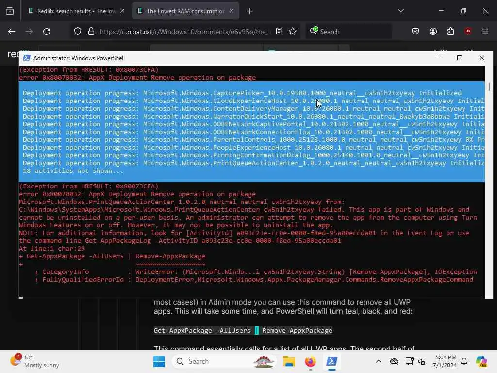Viewport: 497px width, 373px height.
Task: Open the Firefox hamburger menu
Action: [485, 31]
